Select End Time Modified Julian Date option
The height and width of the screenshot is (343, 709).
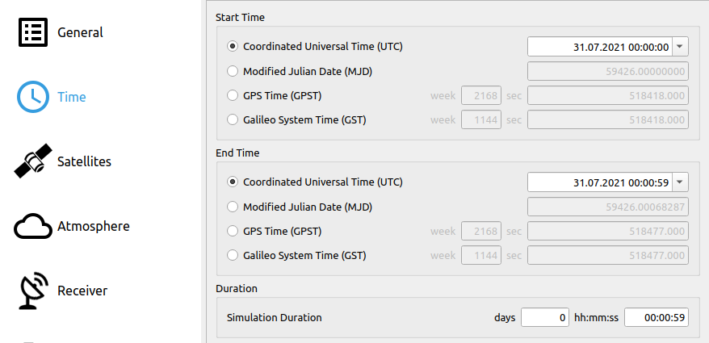[x=233, y=207]
